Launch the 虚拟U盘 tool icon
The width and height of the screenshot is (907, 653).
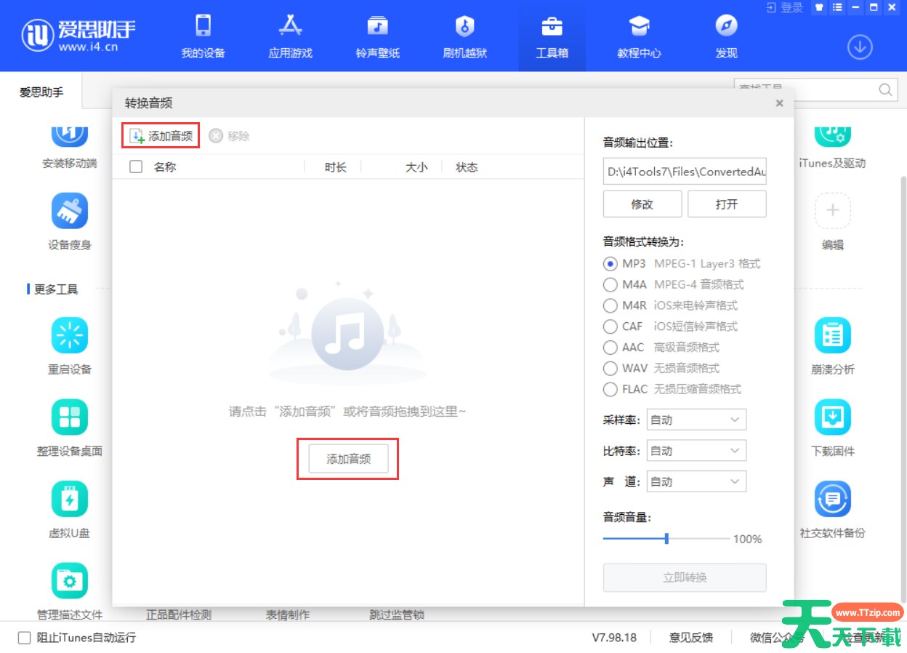pos(70,500)
